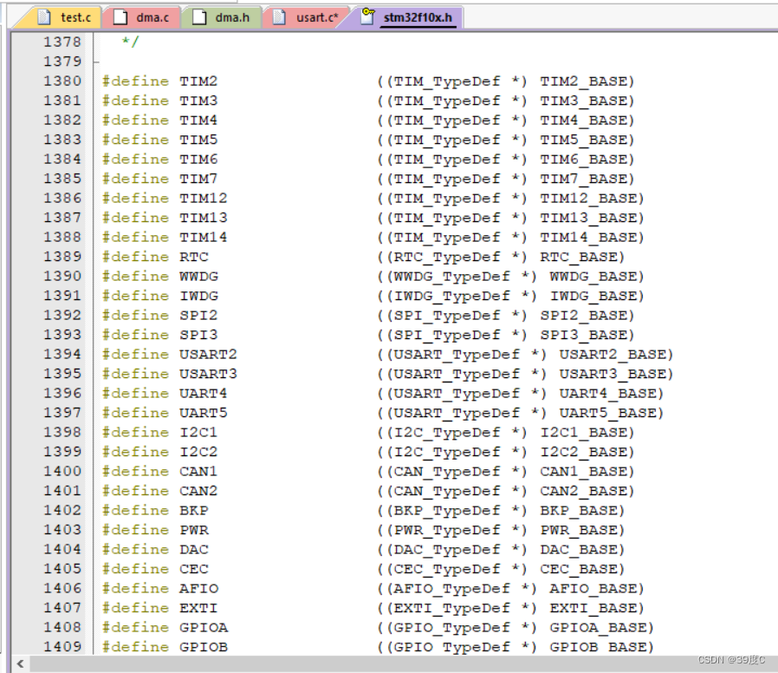Image resolution: width=778 pixels, height=673 pixels.
Task: Click the test.c tab file icon
Action: 45,16
